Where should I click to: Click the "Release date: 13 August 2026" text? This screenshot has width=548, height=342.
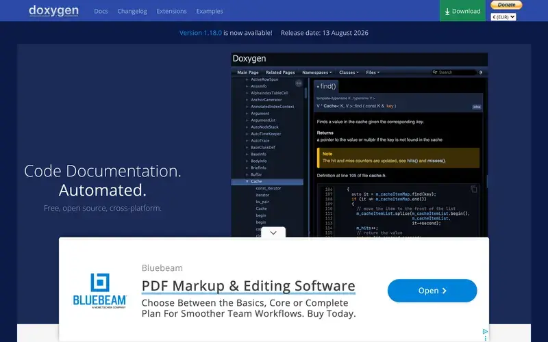[324, 33]
